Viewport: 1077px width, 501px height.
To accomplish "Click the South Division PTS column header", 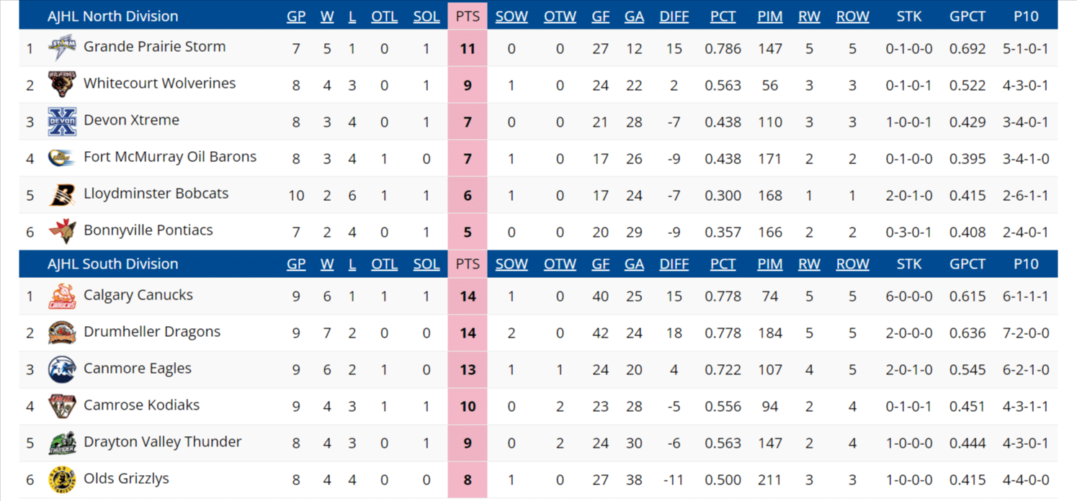I will [x=468, y=264].
